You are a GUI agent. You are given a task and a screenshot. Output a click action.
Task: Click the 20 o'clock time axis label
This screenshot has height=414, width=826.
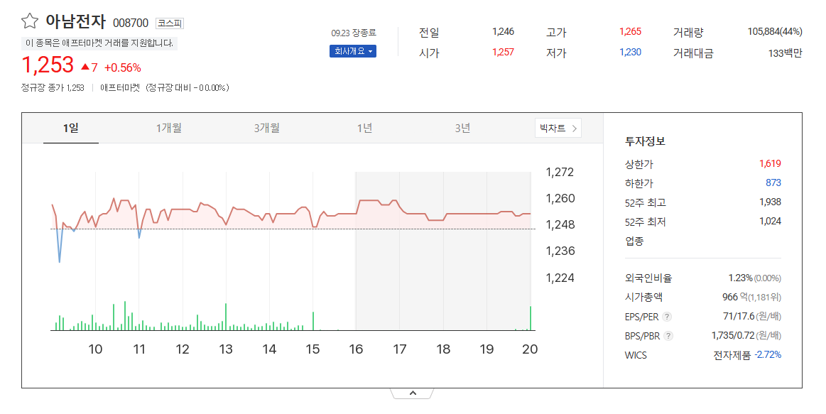point(530,349)
